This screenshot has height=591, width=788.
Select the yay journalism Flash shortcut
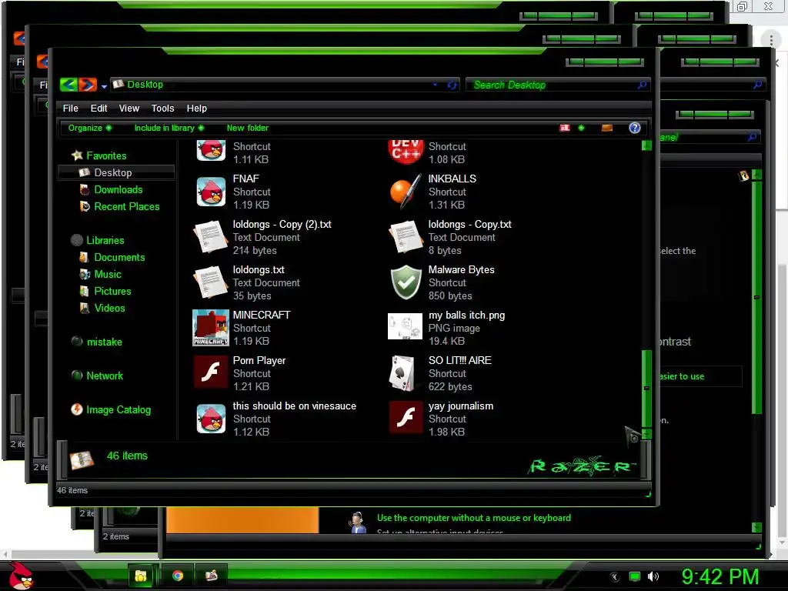point(406,417)
